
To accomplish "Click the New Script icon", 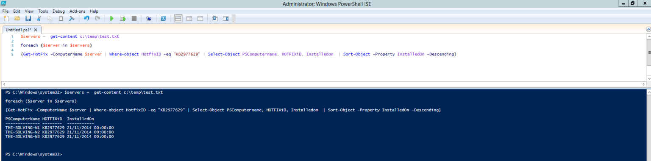I will tap(6, 18).
